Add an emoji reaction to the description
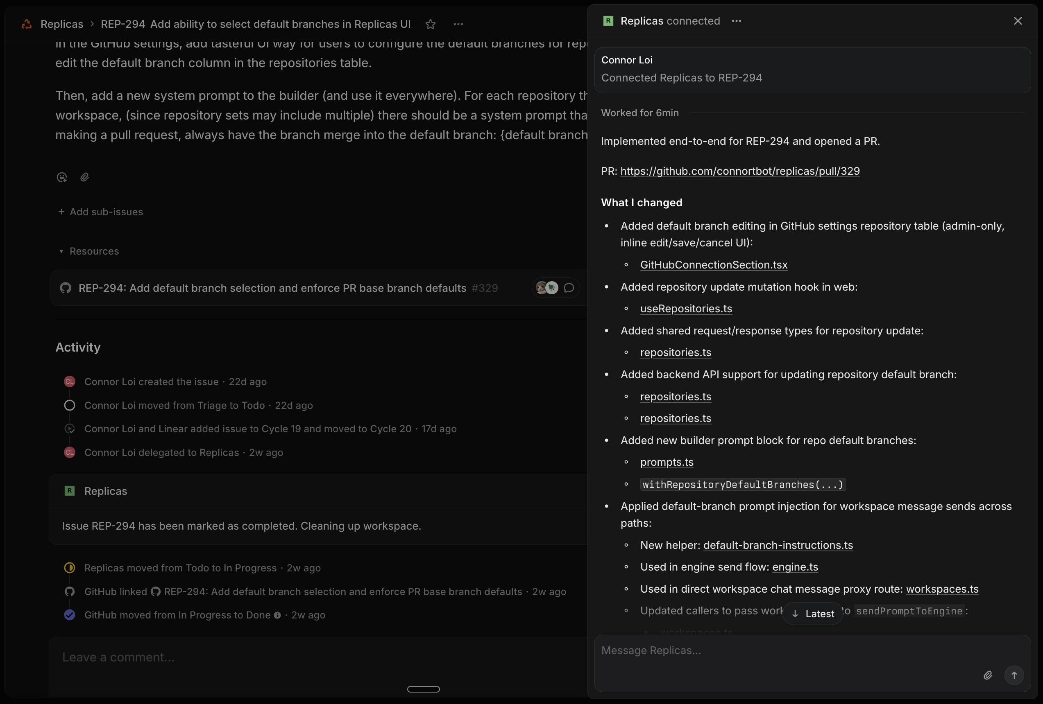The image size is (1043, 704). (x=62, y=178)
